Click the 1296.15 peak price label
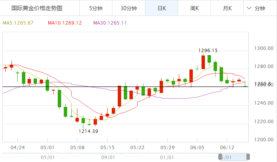The image size is (277, 162). 208,50
